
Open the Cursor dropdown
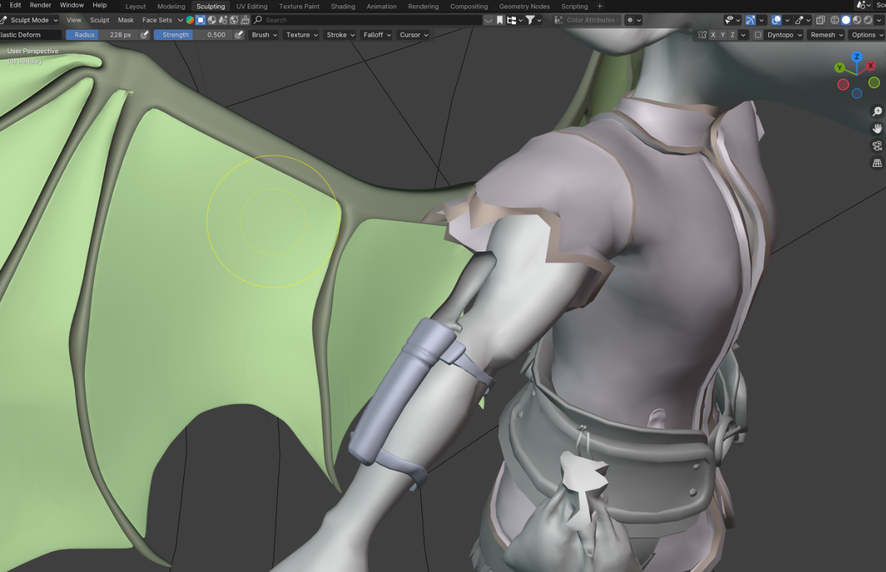tap(414, 35)
